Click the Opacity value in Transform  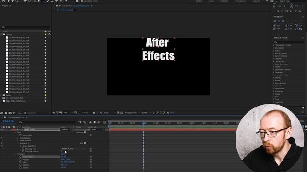(63, 168)
